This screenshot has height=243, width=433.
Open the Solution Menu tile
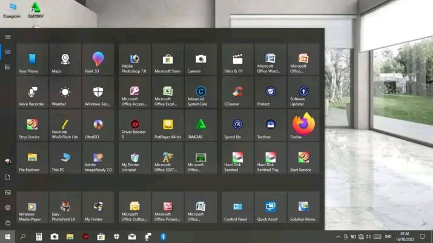tap(303, 207)
